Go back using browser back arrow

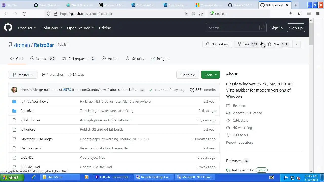[x=6, y=14]
